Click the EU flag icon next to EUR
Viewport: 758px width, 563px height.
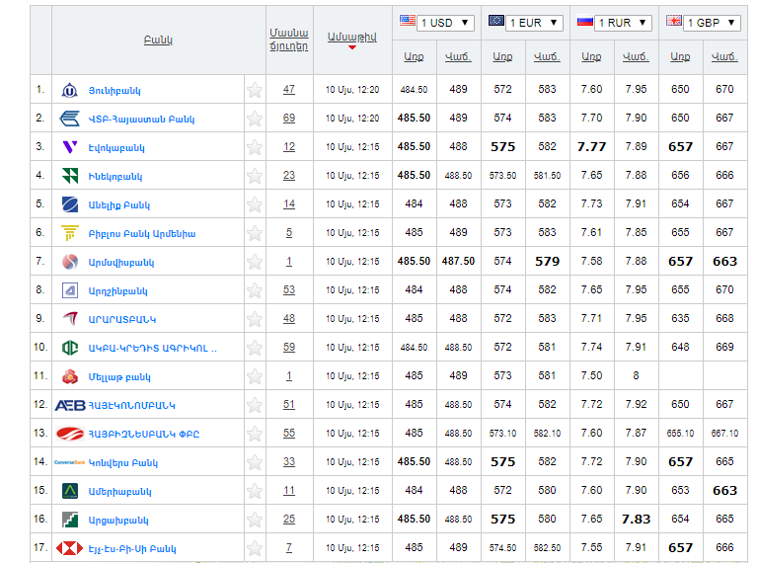point(496,21)
